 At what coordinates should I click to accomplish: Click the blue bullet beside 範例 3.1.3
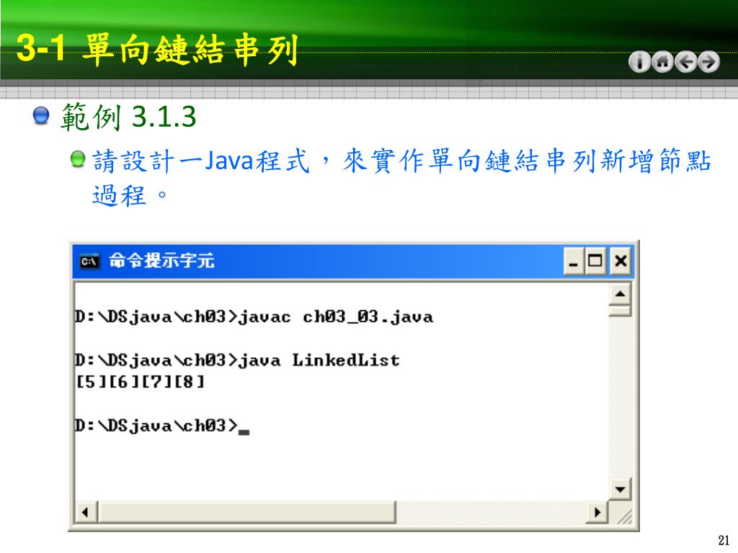tap(41, 115)
